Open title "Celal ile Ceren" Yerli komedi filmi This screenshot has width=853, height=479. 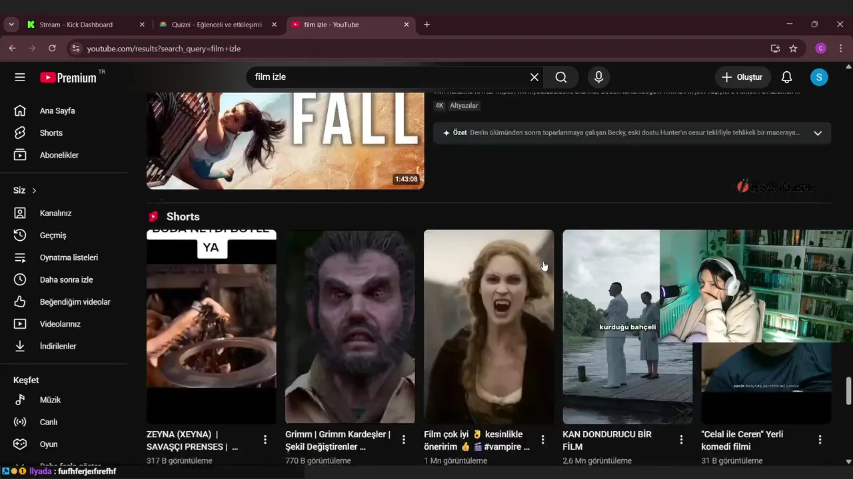click(742, 440)
